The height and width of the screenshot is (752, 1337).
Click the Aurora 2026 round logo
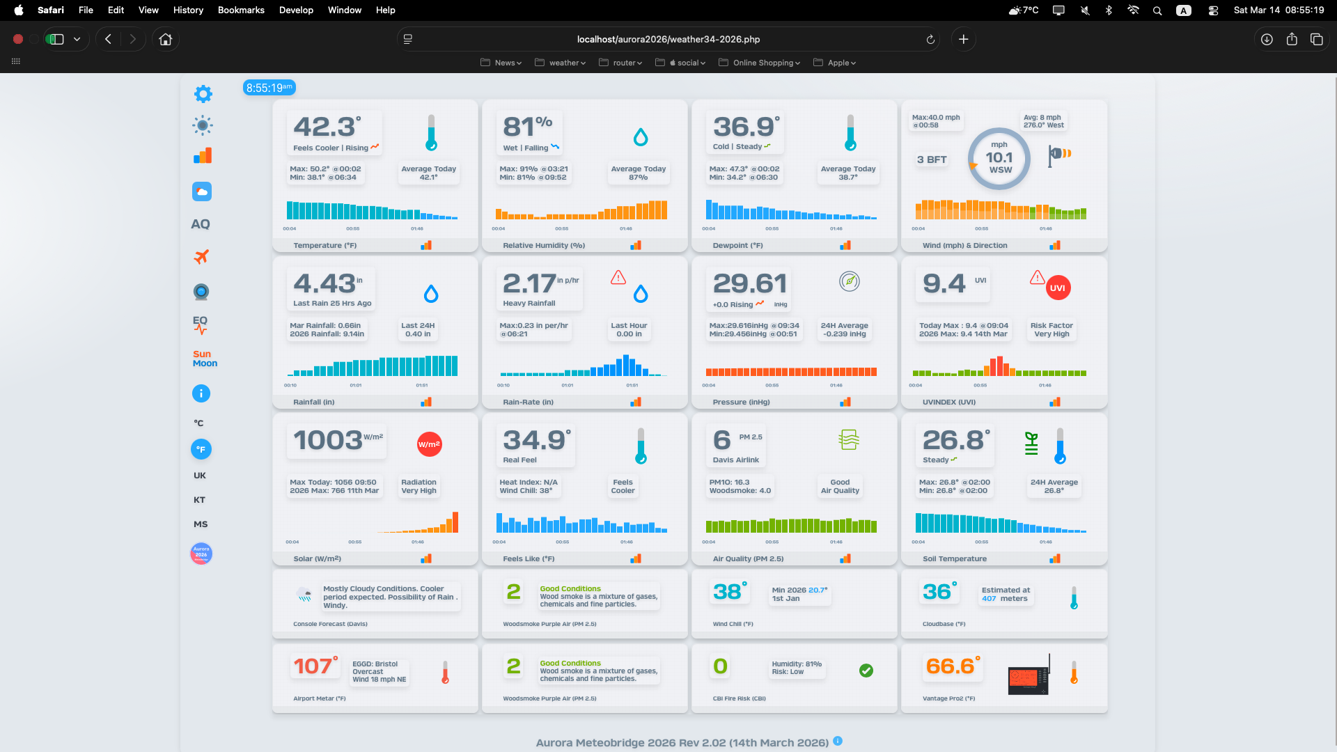click(201, 554)
